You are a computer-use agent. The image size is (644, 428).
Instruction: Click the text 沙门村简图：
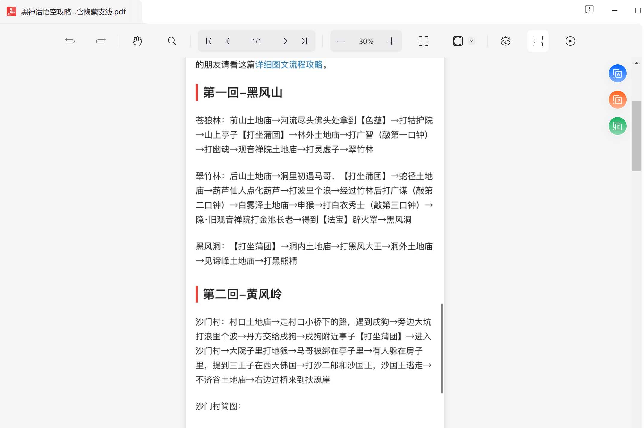[x=219, y=406]
